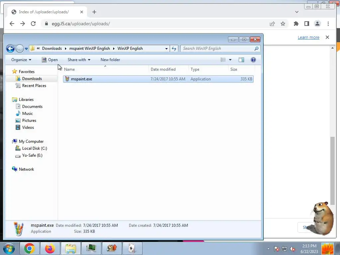Open a new Chrome tab
340x255 pixels.
(94, 12)
